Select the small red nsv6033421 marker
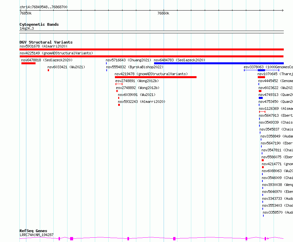 click(x=48, y=70)
